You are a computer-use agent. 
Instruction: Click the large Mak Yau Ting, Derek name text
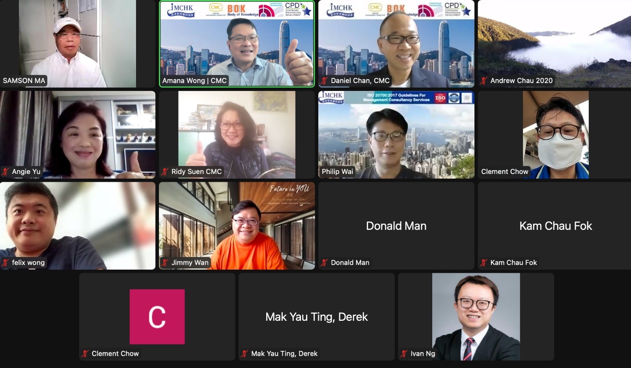(317, 317)
